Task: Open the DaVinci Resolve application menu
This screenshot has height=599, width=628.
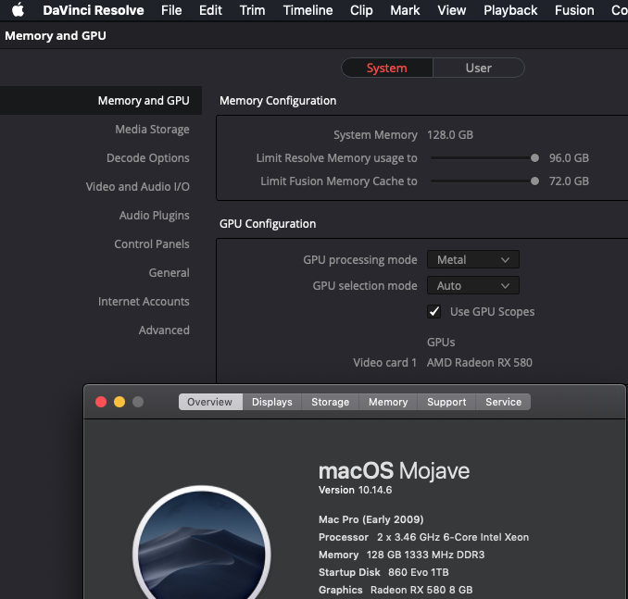Action: pyautogui.click(x=94, y=10)
